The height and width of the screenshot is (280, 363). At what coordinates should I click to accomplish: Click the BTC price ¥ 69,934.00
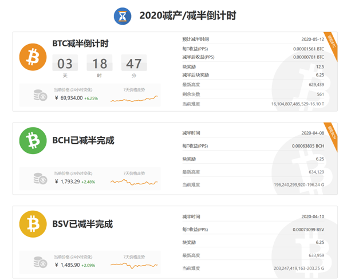(x=69, y=98)
